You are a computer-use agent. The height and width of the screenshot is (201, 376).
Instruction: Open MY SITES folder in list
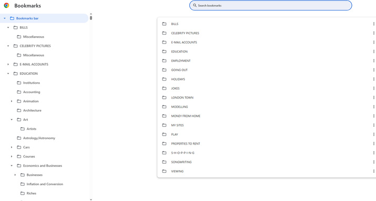[x=177, y=125]
